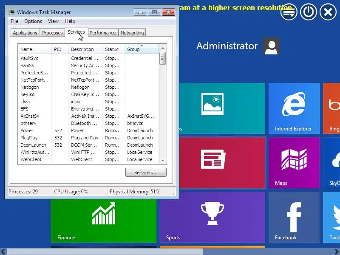Image resolution: width=340 pixels, height=255 pixels.
Task: Select the Services tab
Action: (x=76, y=32)
